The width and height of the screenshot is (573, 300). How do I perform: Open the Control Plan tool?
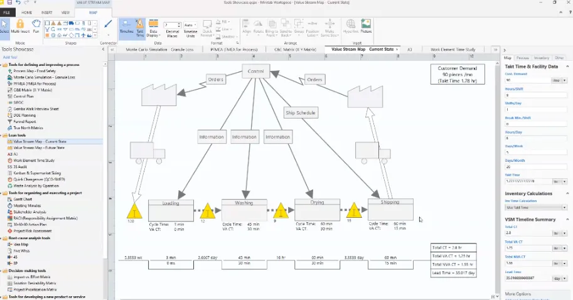(x=23, y=97)
